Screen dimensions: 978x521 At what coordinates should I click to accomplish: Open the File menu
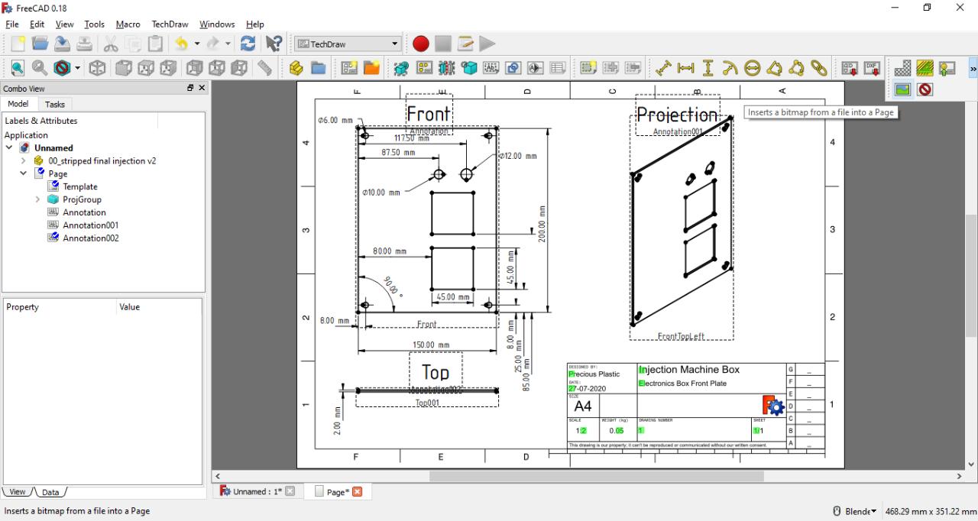tap(11, 24)
